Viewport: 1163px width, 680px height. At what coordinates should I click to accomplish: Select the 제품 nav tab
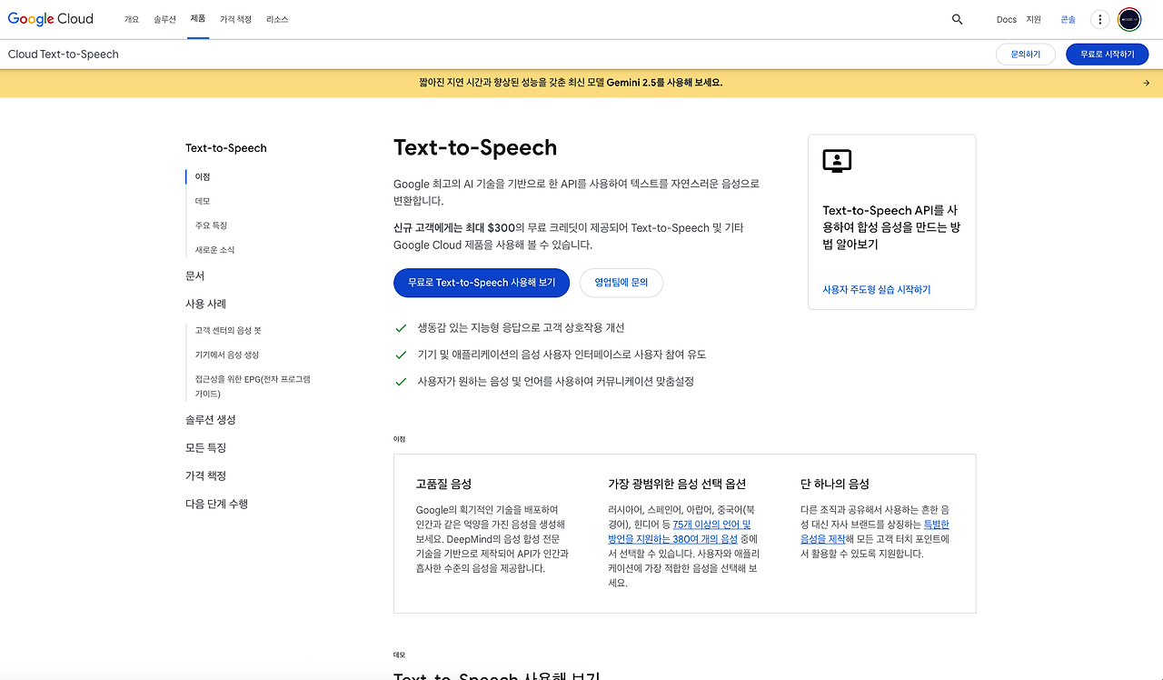point(198,19)
